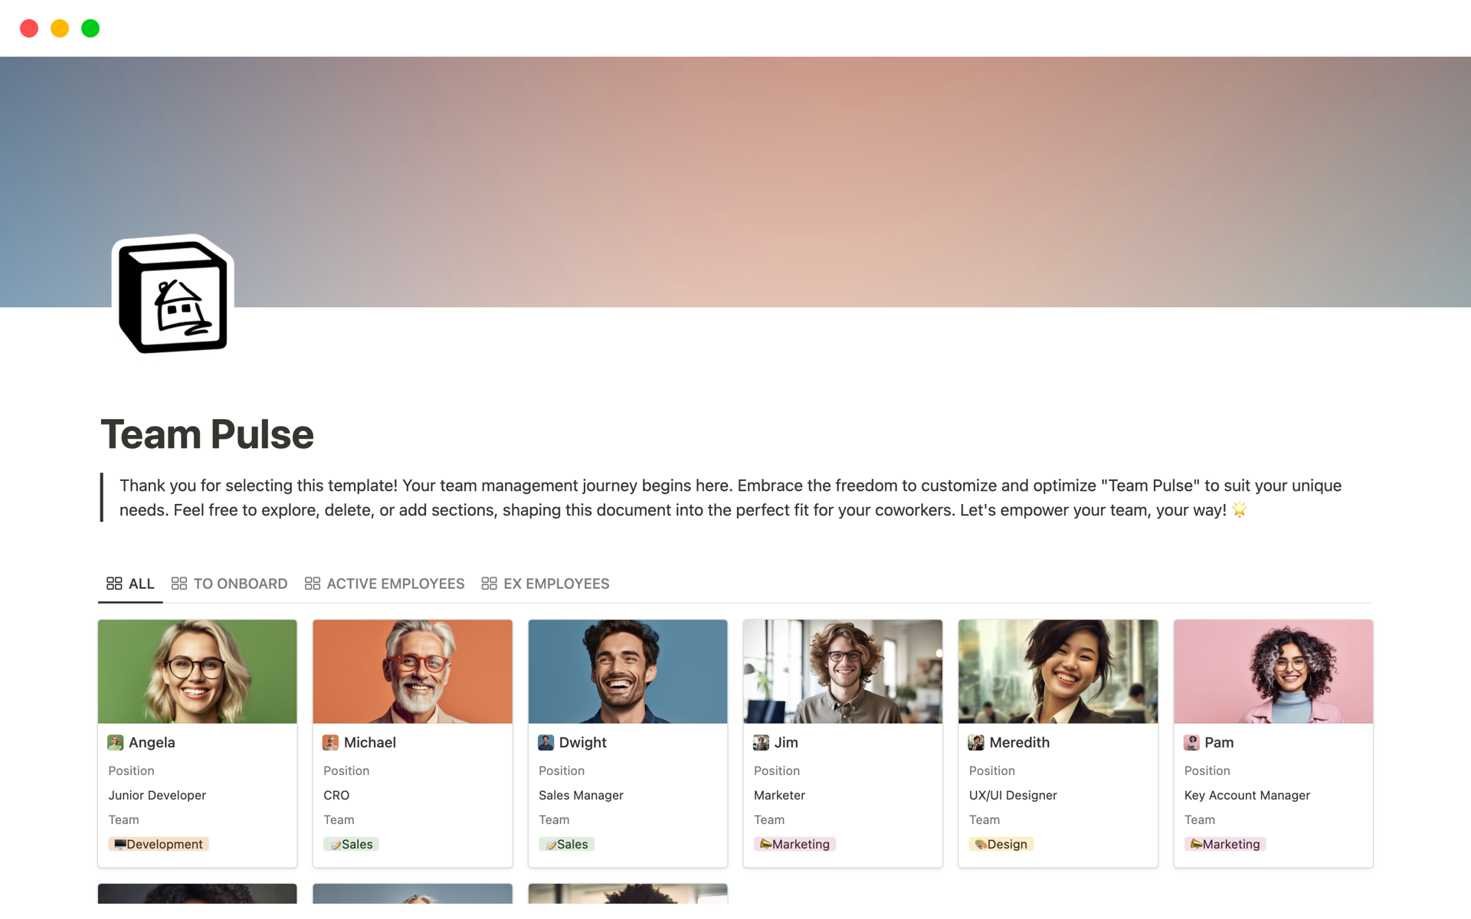The height and width of the screenshot is (919, 1471).
Task: Click the Design team tag on Meredith
Action: click(x=1001, y=844)
